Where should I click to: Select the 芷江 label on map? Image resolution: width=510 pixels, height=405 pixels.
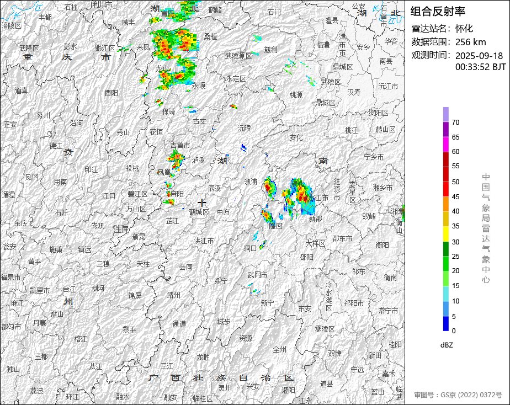172,221
